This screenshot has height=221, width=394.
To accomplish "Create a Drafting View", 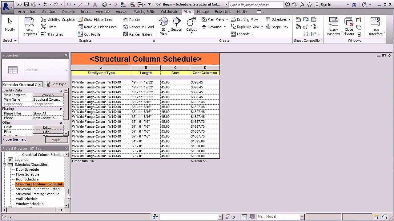I will click(x=244, y=20).
